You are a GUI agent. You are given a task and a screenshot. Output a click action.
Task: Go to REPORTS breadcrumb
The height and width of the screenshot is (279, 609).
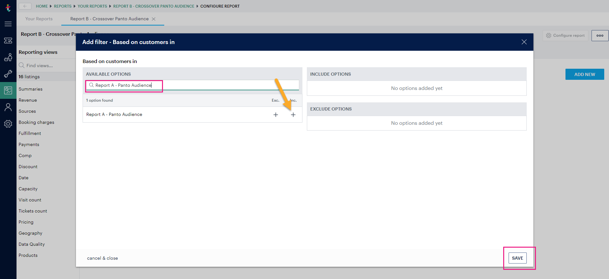[x=63, y=6]
